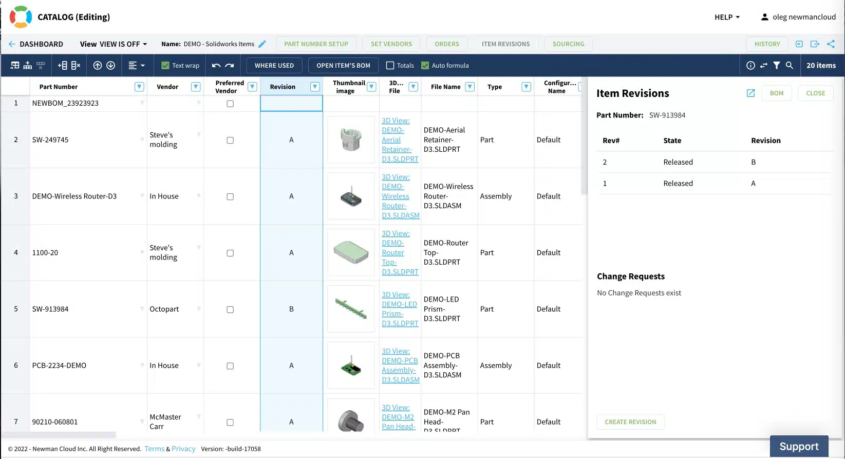This screenshot has width=845, height=459.
Task: Open the PART NUMBER SETUP tab
Action: coord(316,44)
